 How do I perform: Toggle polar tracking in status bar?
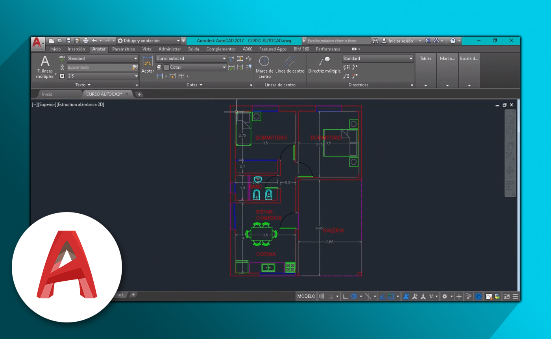coord(354,296)
